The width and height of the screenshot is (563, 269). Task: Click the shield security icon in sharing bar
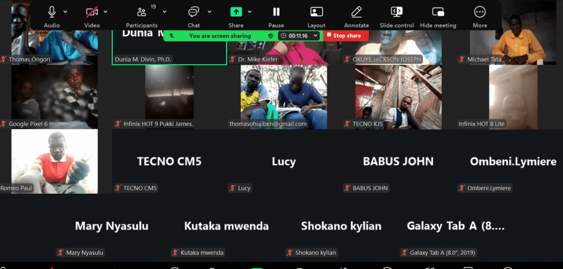click(271, 36)
